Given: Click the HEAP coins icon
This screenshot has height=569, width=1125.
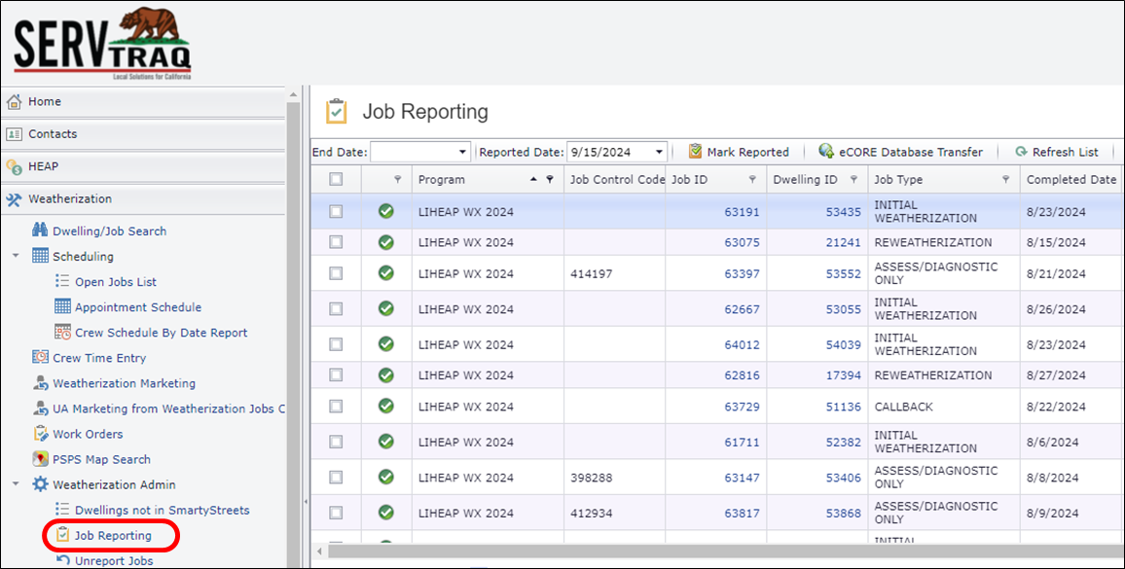Looking at the screenshot, I should pyautogui.click(x=14, y=166).
